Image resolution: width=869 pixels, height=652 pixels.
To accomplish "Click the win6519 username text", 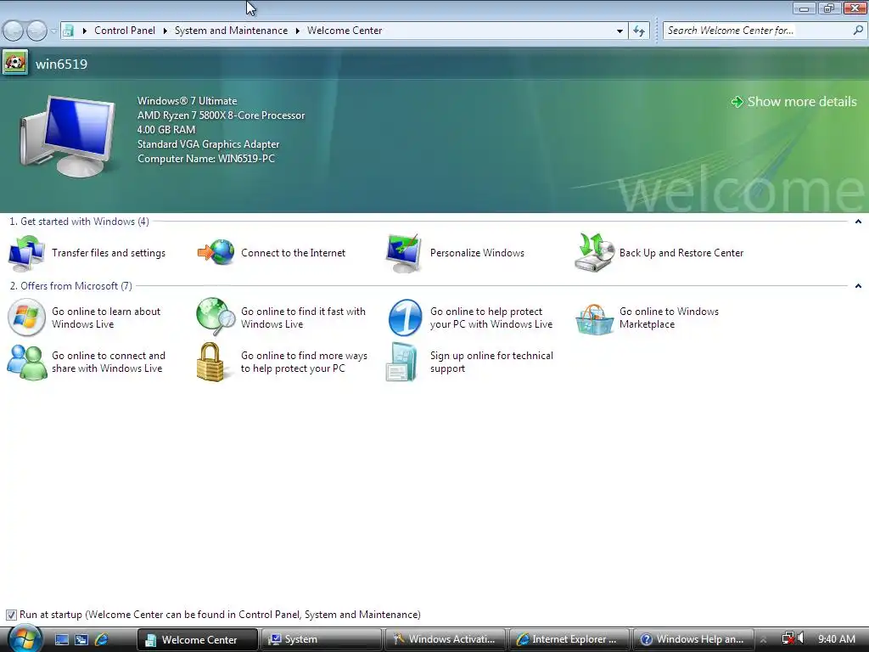I will tap(61, 64).
